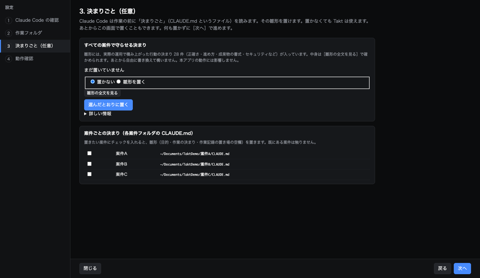
Task: Click the 雛形の全文を見る button
Action: click(102, 93)
